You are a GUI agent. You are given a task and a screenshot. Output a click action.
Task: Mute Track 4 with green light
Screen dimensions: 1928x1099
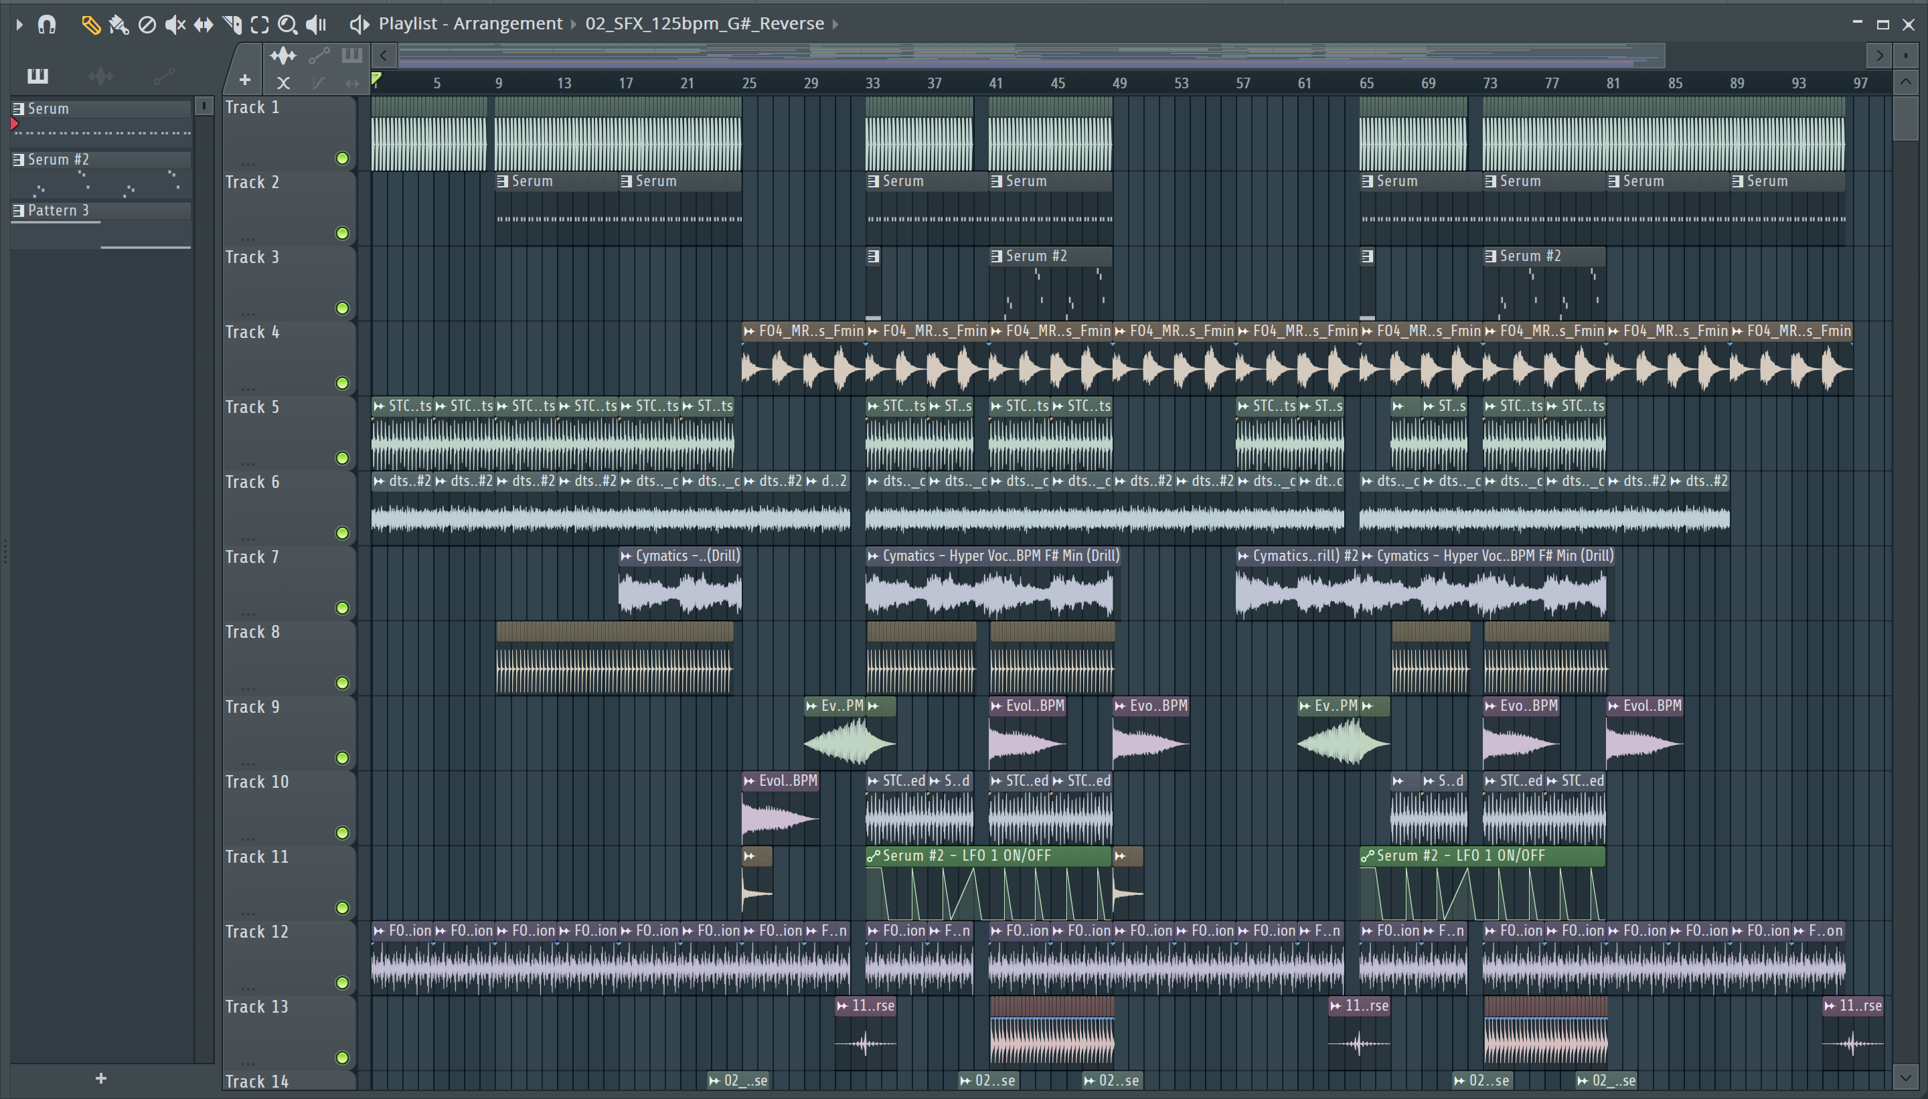(342, 383)
